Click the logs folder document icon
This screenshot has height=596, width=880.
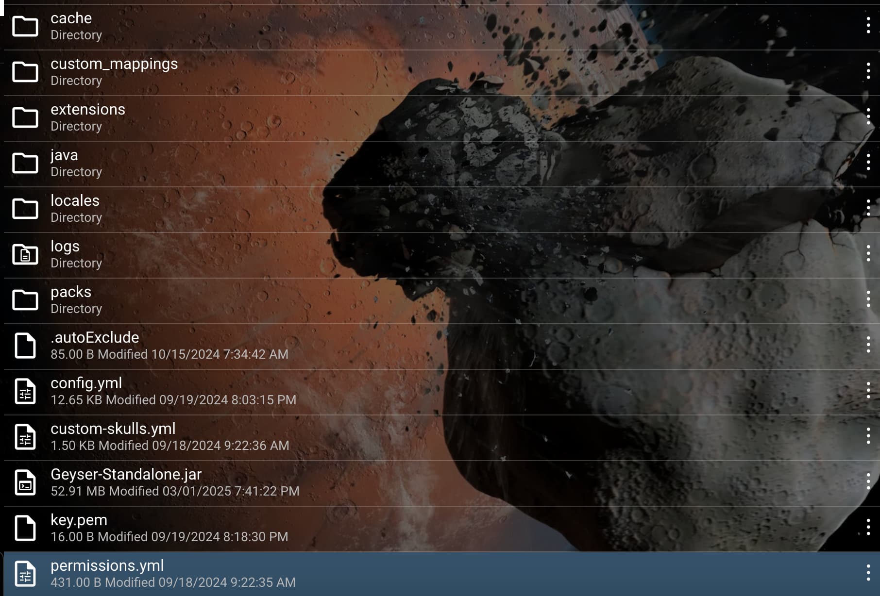(25, 254)
